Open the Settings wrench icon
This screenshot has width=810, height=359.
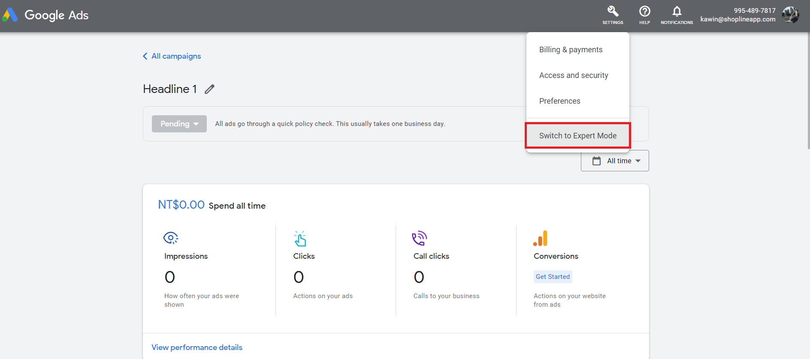click(613, 12)
